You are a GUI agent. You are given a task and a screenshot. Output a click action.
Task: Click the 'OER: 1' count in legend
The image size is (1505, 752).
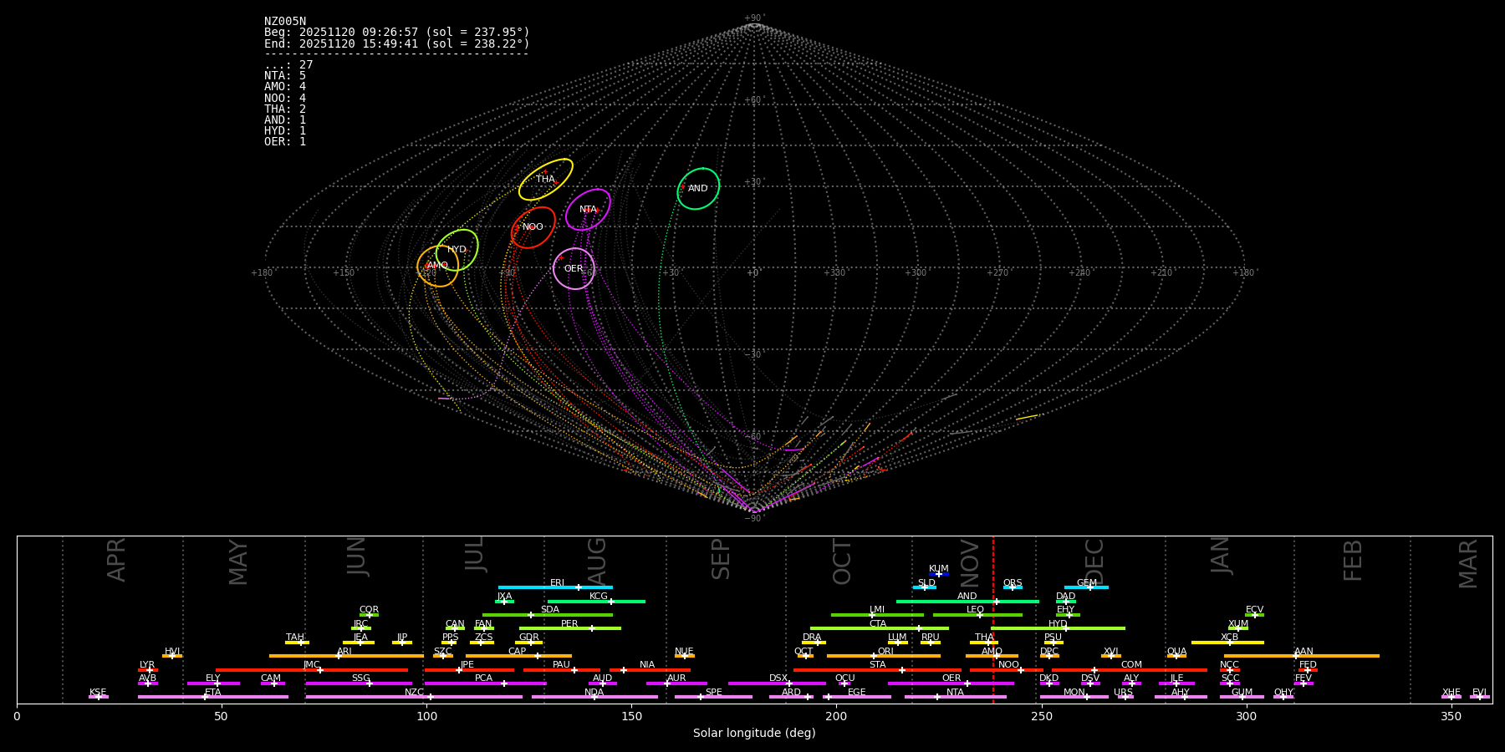(x=285, y=142)
